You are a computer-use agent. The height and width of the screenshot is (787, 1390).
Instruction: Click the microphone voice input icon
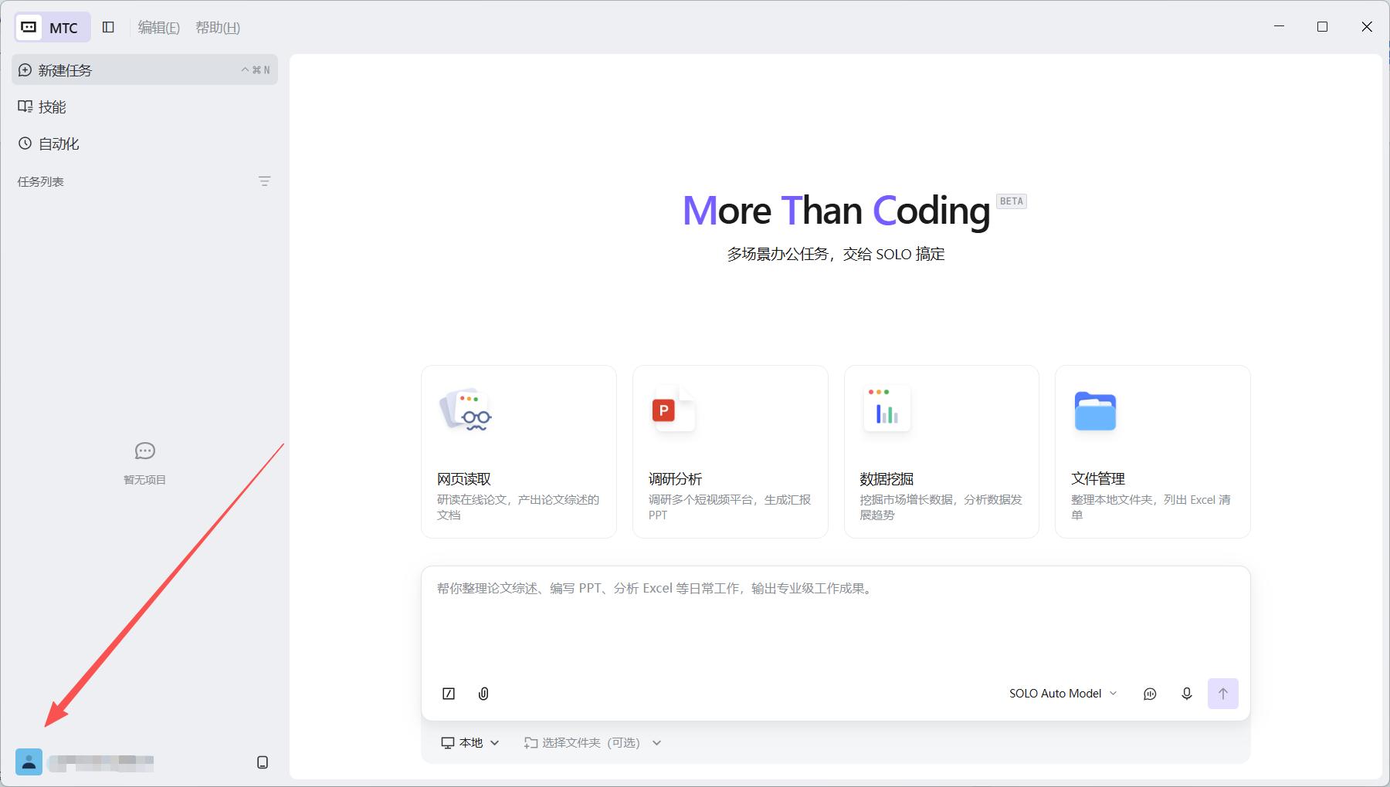[1187, 694]
